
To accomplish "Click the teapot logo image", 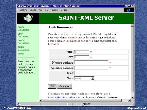I will click(28, 18).
